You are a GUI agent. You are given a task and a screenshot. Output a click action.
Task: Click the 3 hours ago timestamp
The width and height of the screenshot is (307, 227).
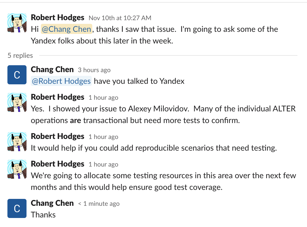(94, 70)
